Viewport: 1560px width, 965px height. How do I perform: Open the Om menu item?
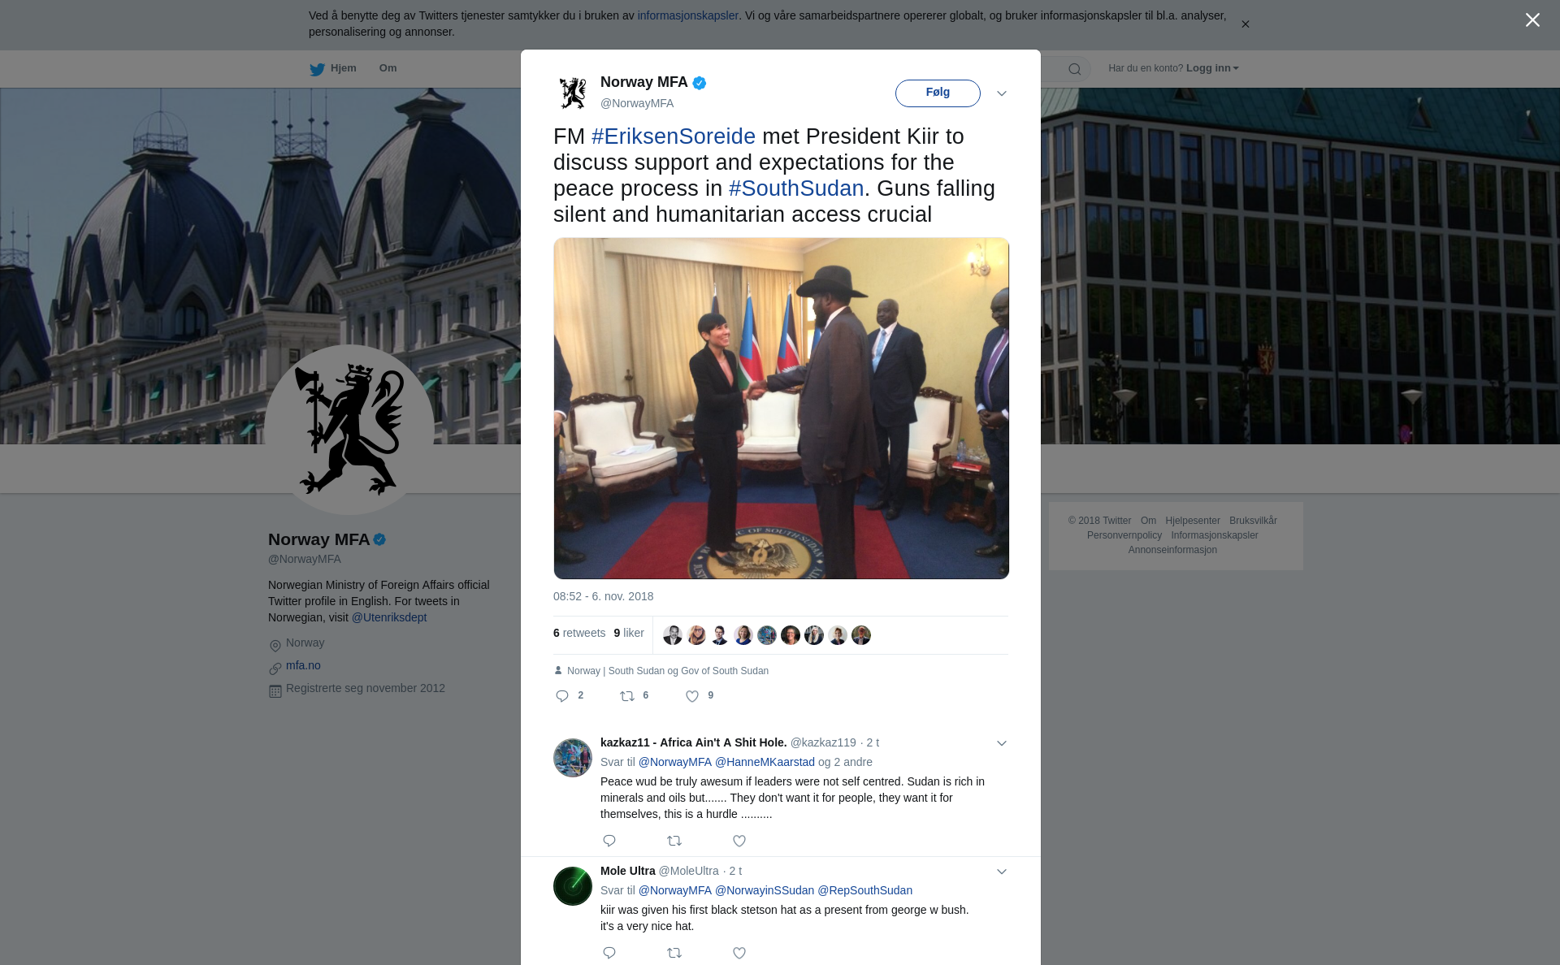388,68
